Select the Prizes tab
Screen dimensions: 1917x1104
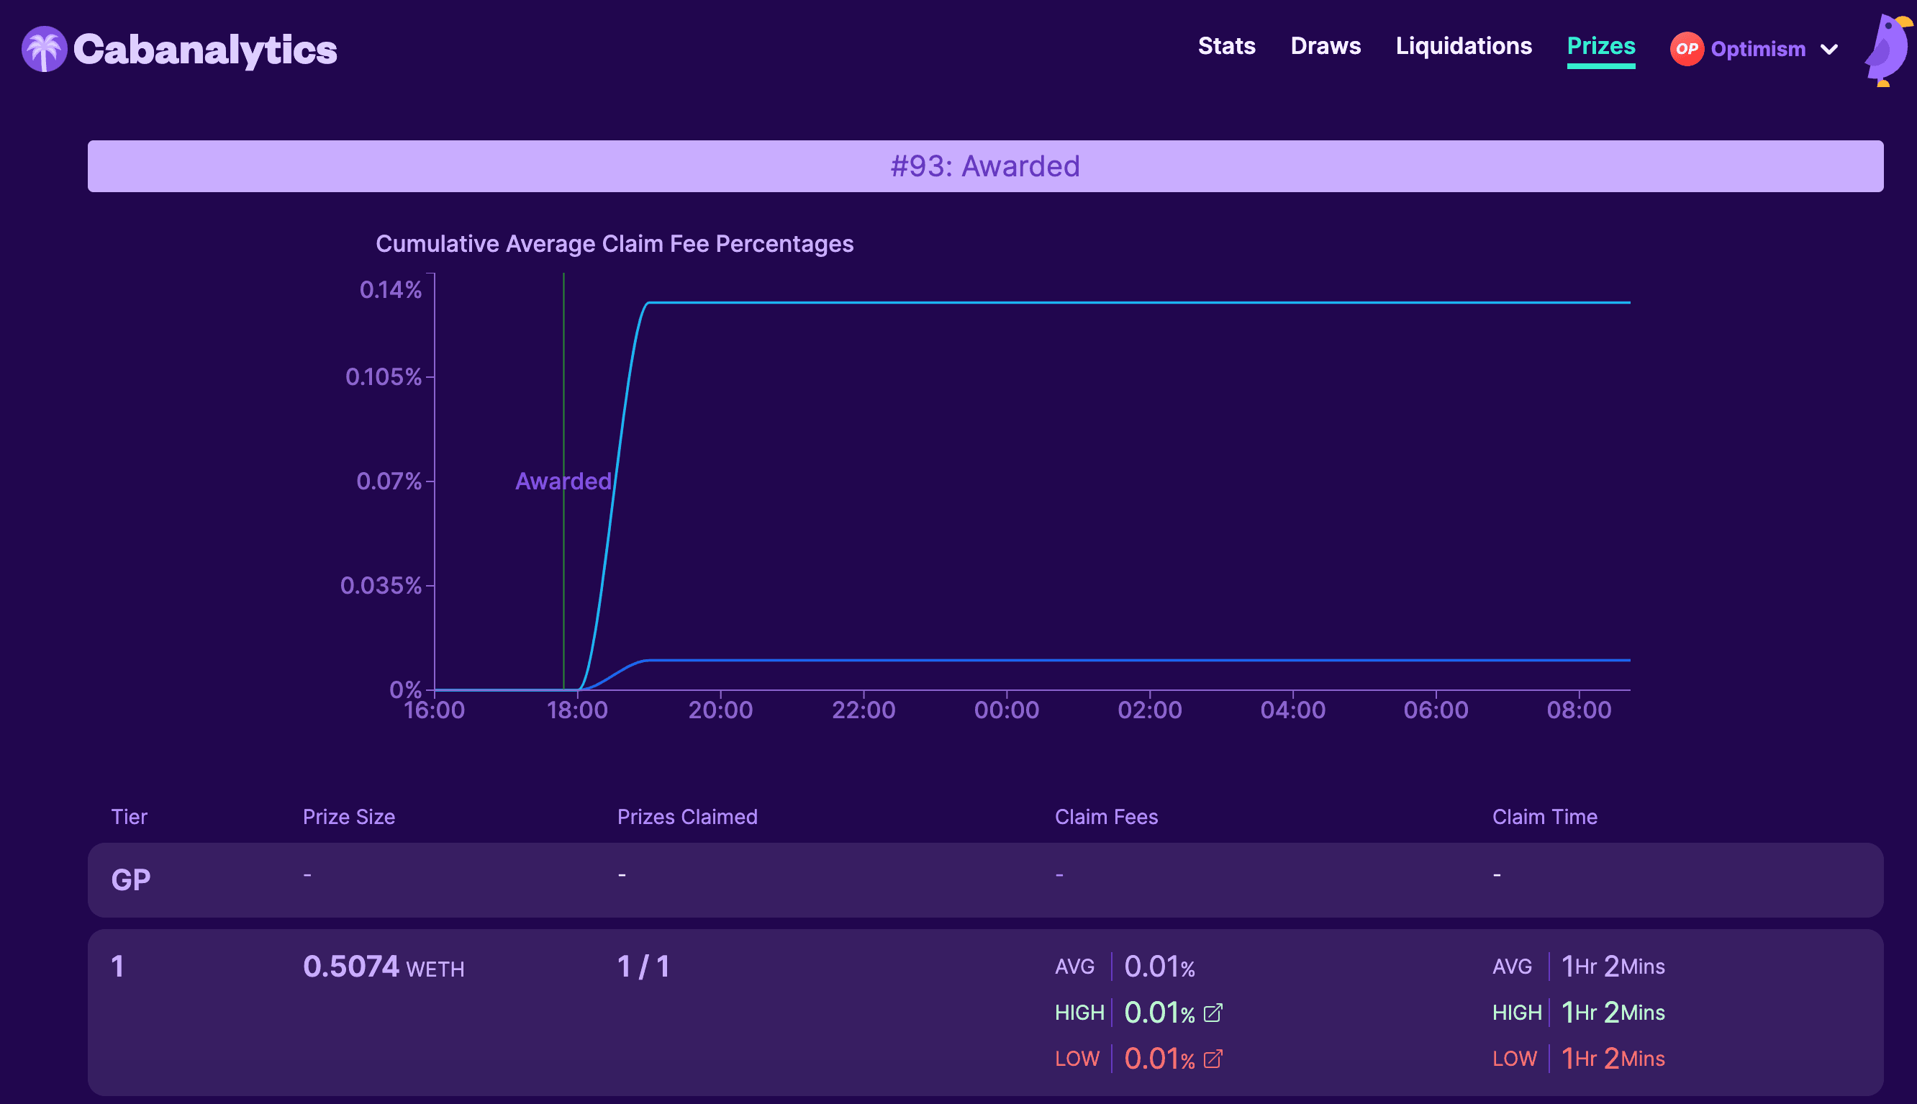coord(1600,46)
